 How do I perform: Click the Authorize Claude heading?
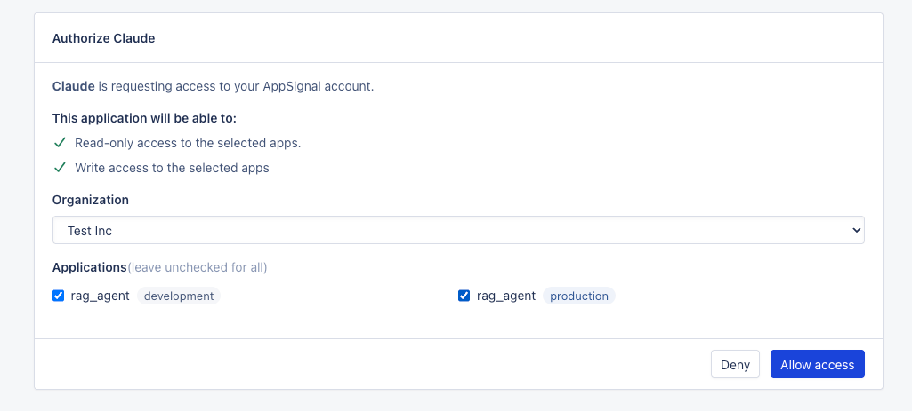pyautogui.click(x=103, y=39)
